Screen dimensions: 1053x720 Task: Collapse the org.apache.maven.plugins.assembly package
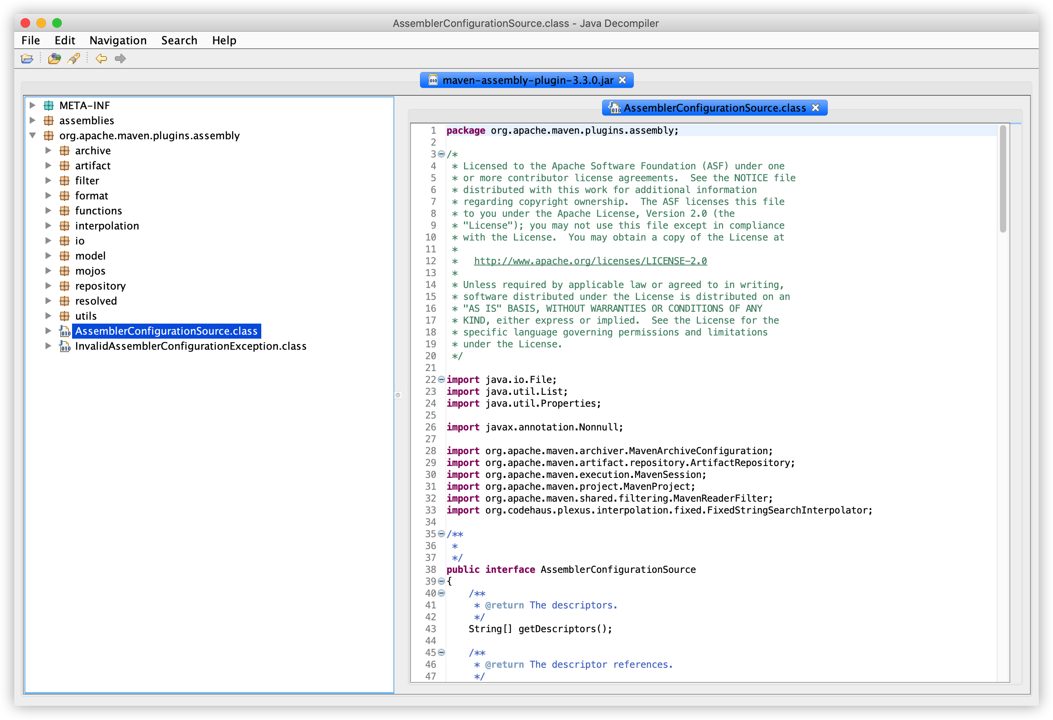[x=32, y=135]
